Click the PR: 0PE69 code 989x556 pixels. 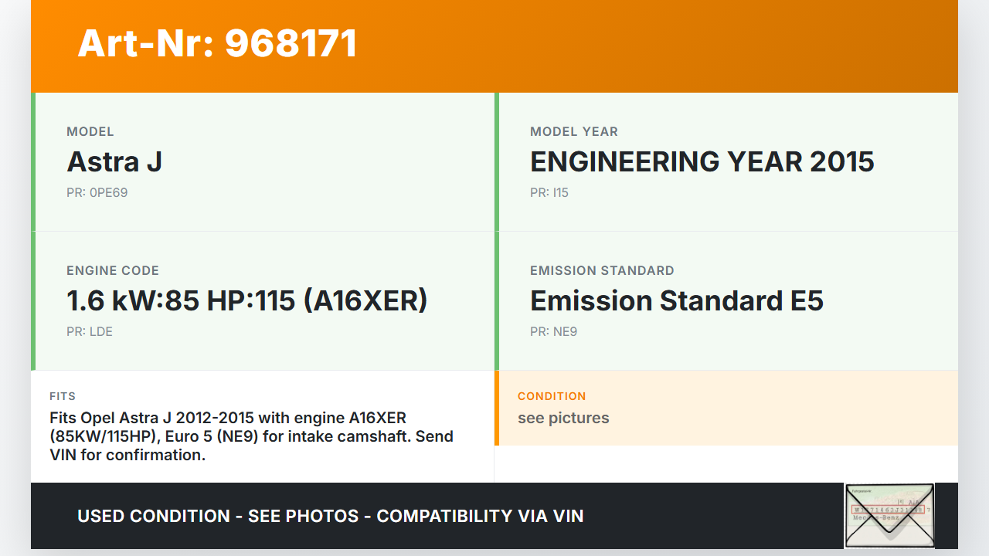pos(97,193)
